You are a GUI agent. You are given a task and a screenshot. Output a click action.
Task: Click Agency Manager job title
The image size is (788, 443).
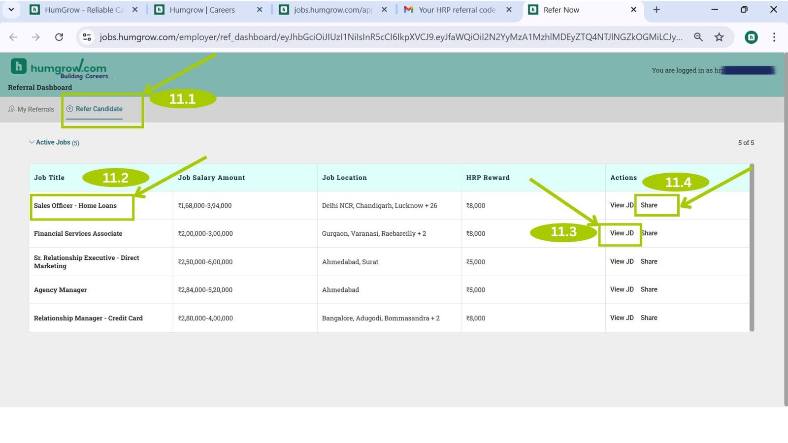coord(60,290)
